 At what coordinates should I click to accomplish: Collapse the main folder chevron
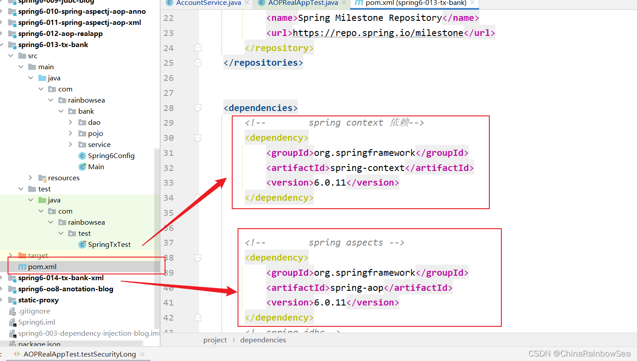21,67
